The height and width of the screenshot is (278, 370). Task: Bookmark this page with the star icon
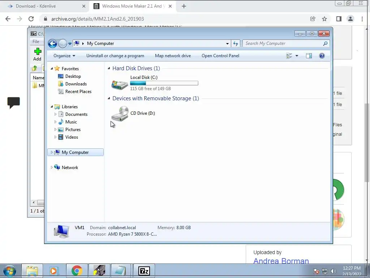pyautogui.click(x=324, y=19)
